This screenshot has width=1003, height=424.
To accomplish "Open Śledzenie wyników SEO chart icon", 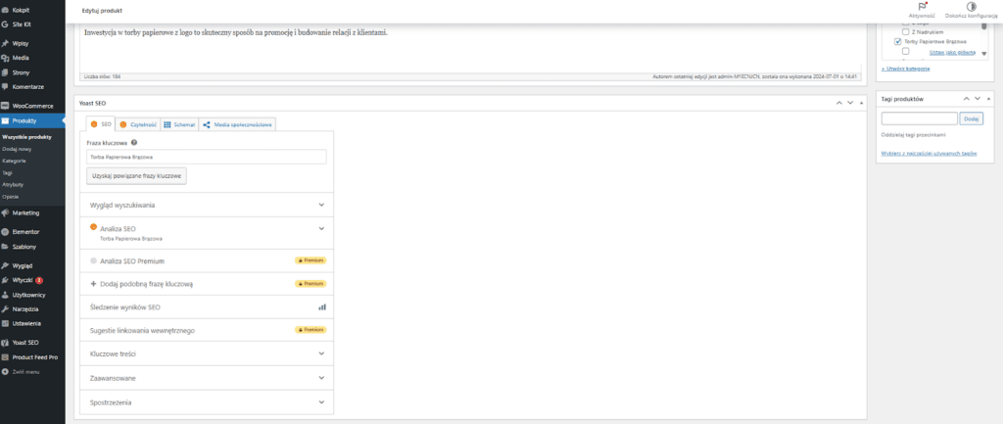I will (321, 306).
